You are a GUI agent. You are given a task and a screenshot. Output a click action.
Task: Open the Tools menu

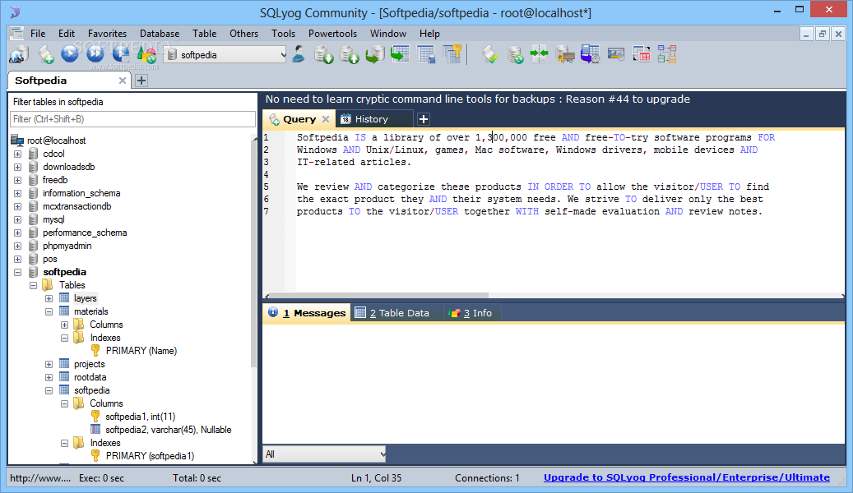[x=284, y=34]
